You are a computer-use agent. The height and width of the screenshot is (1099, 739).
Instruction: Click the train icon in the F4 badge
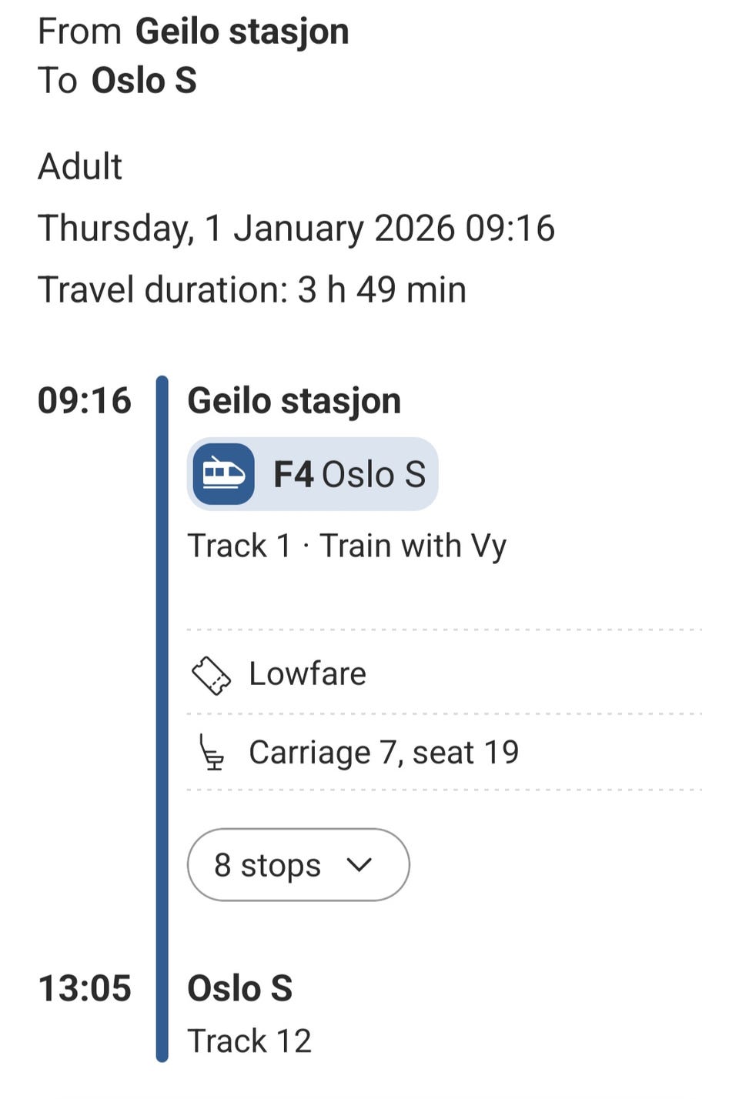223,474
